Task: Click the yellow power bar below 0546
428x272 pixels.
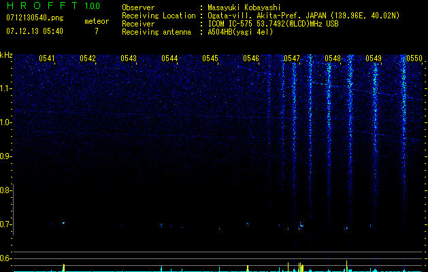Action: tap(248, 269)
